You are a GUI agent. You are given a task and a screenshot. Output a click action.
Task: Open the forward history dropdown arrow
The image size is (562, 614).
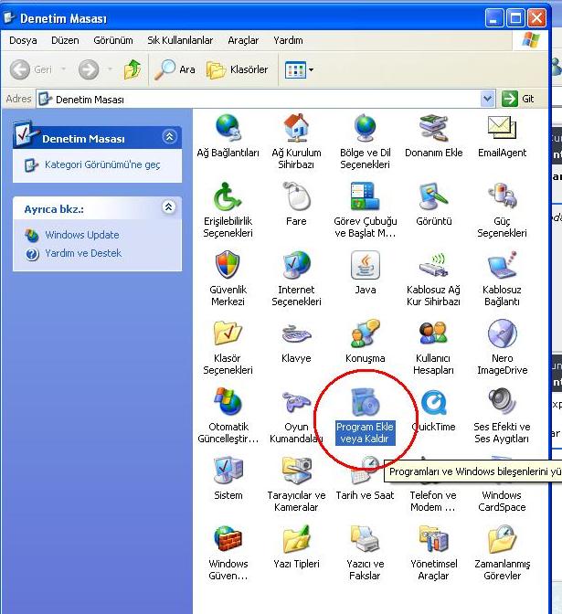coord(110,69)
